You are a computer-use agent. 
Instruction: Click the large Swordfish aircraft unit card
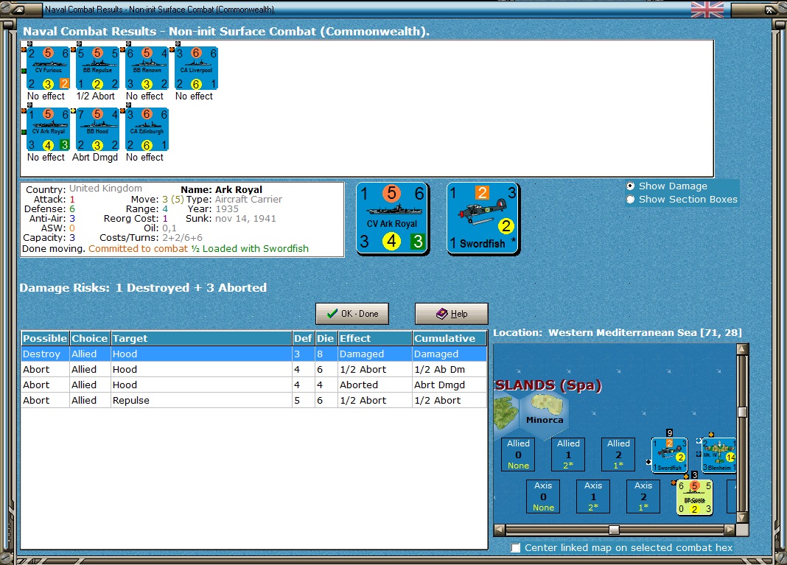[x=483, y=219]
